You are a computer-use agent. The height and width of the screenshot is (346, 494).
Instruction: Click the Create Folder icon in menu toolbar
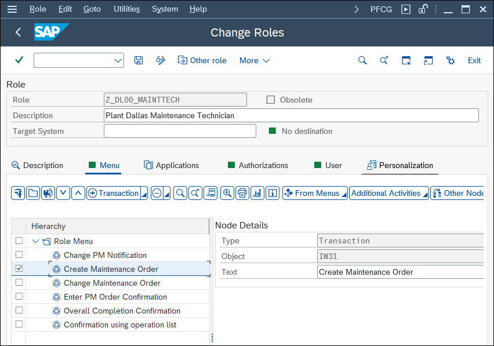point(33,193)
